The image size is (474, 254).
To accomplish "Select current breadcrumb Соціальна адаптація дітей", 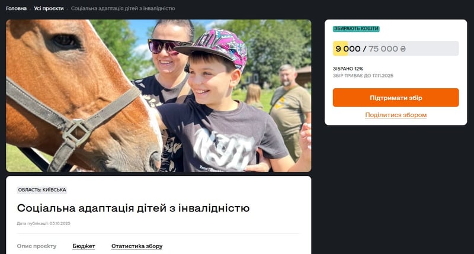I will point(123,8).
